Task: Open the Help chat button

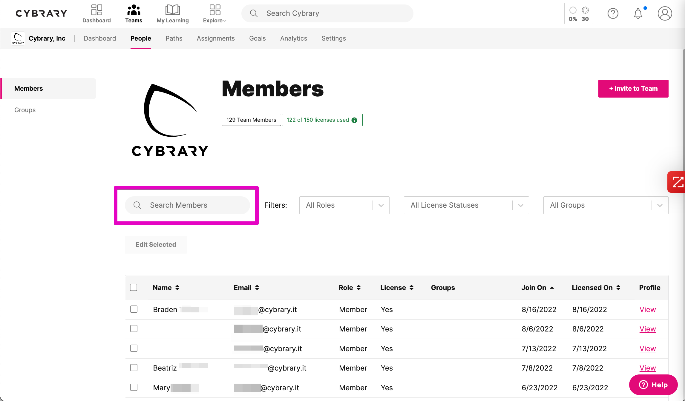Action: (x=653, y=385)
